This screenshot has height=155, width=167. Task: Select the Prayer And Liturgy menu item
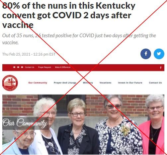65,83
